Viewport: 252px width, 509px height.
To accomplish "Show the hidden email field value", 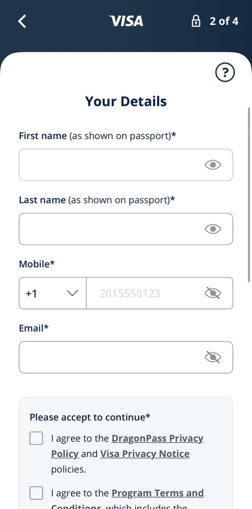I will tap(213, 357).
